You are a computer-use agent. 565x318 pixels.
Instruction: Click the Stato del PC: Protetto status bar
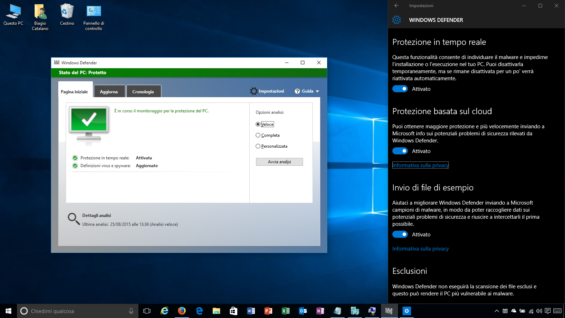189,72
